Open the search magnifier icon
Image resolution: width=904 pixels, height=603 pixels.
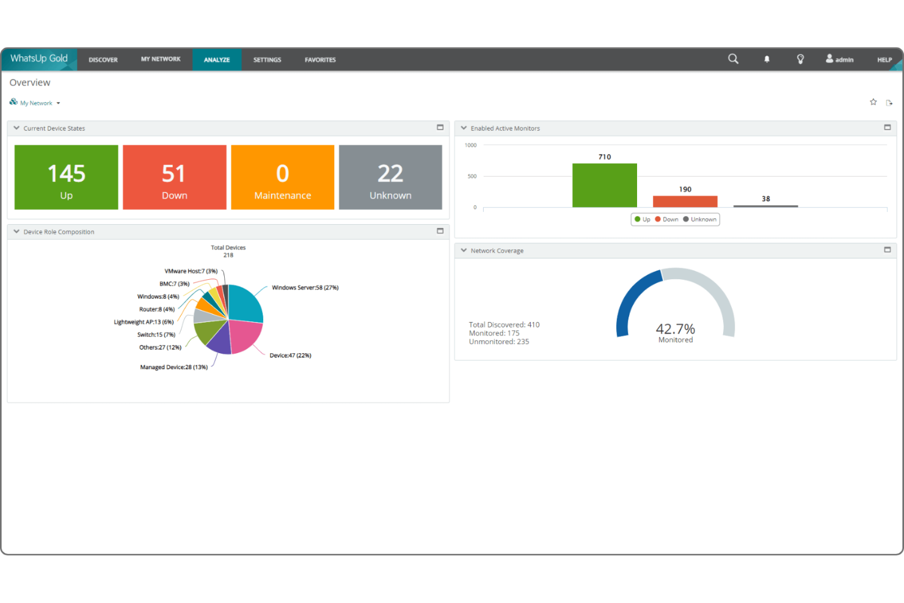tap(733, 59)
